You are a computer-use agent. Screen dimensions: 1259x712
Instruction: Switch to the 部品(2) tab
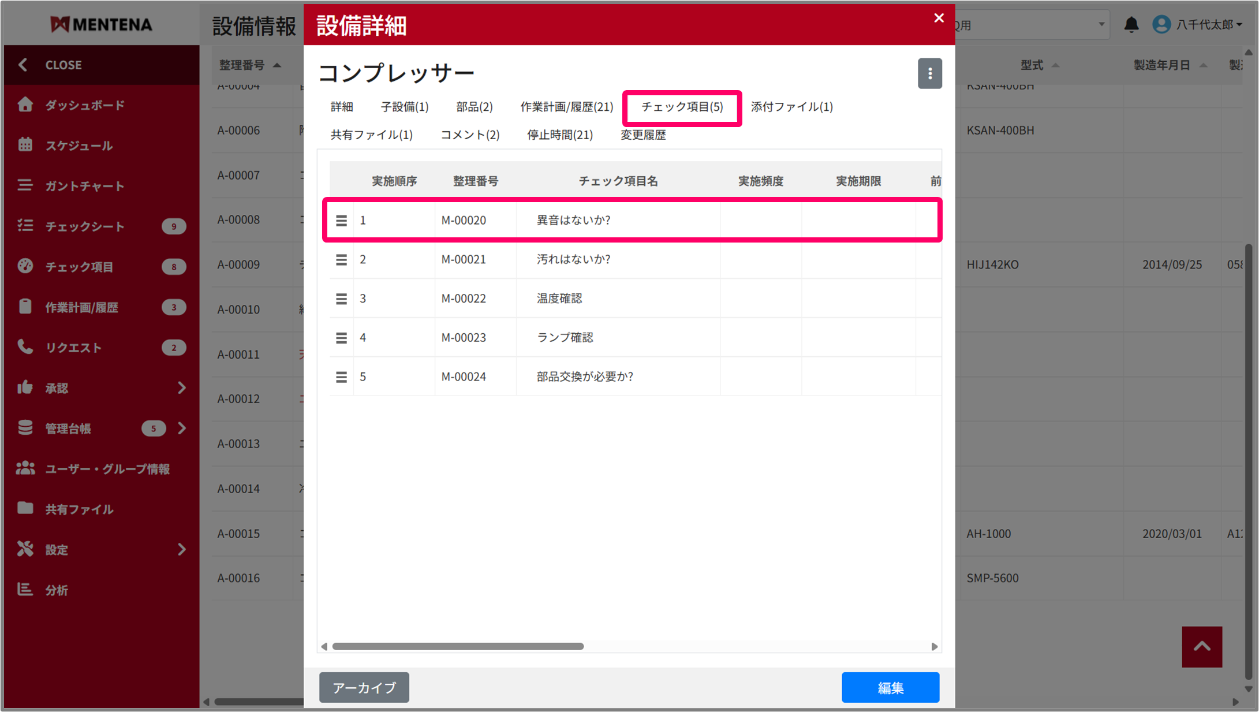click(474, 107)
